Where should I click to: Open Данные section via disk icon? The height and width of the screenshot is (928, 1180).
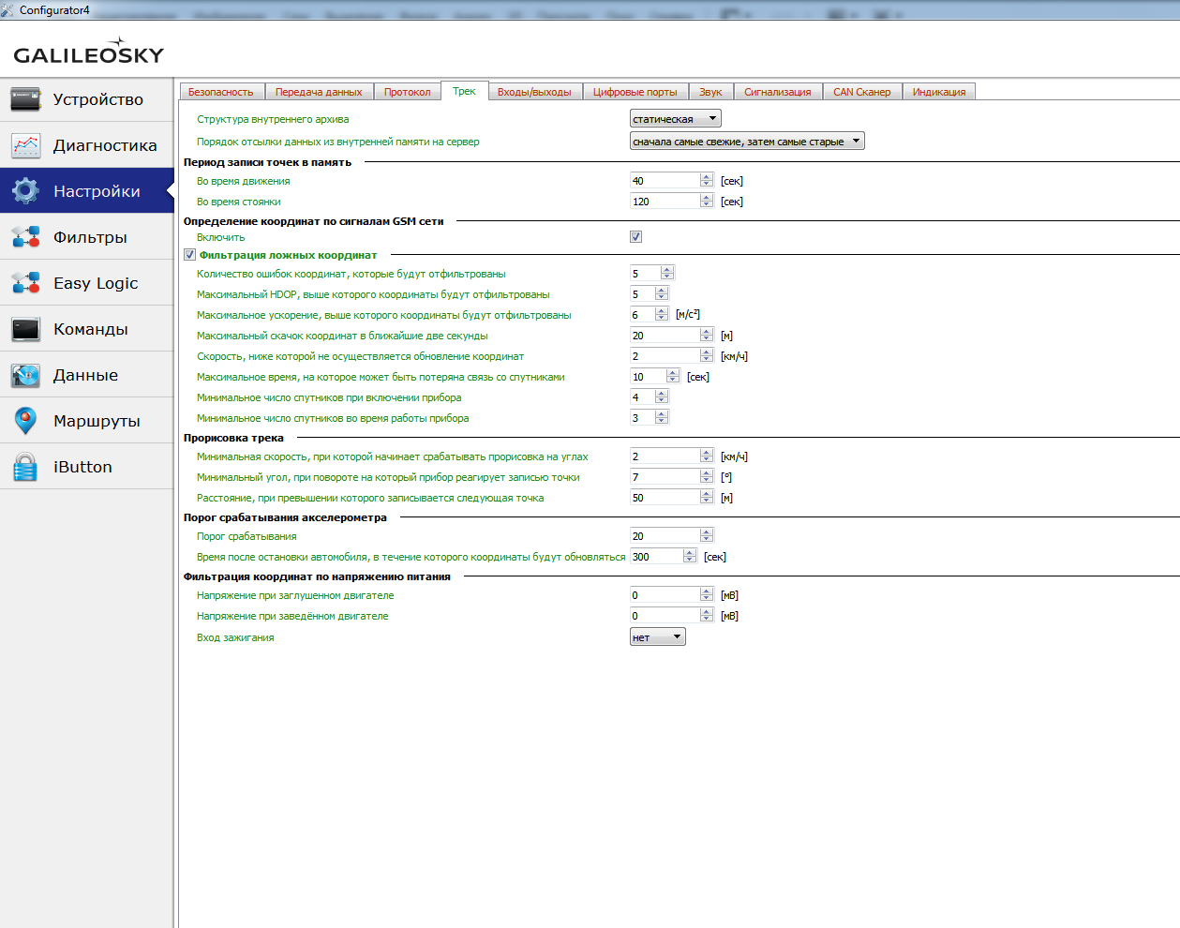pos(25,375)
